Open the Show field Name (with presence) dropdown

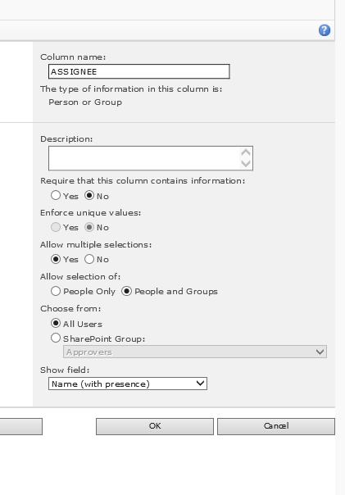click(128, 384)
